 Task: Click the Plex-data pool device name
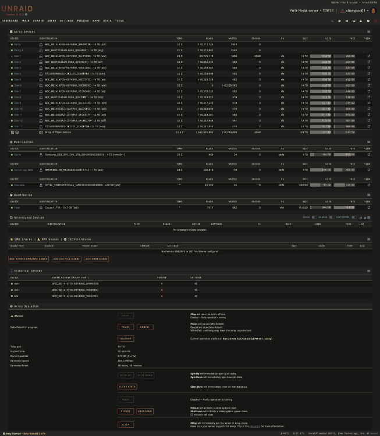coord(19,185)
